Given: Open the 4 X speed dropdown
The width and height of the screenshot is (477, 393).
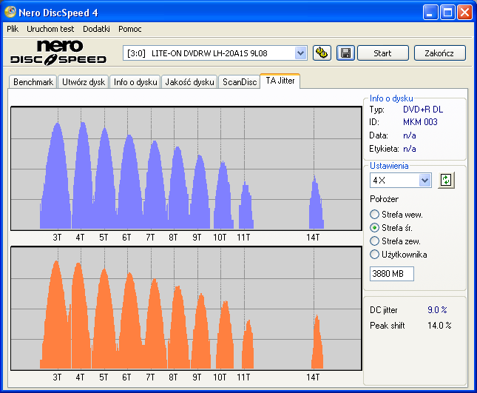Looking at the screenshot, I should point(424,180).
